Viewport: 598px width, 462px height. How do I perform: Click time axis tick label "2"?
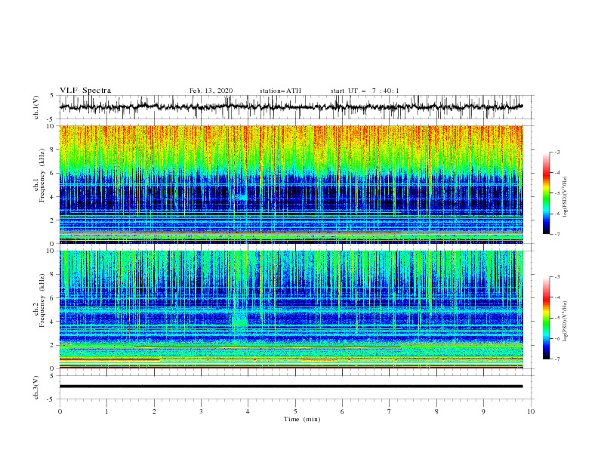click(x=154, y=411)
